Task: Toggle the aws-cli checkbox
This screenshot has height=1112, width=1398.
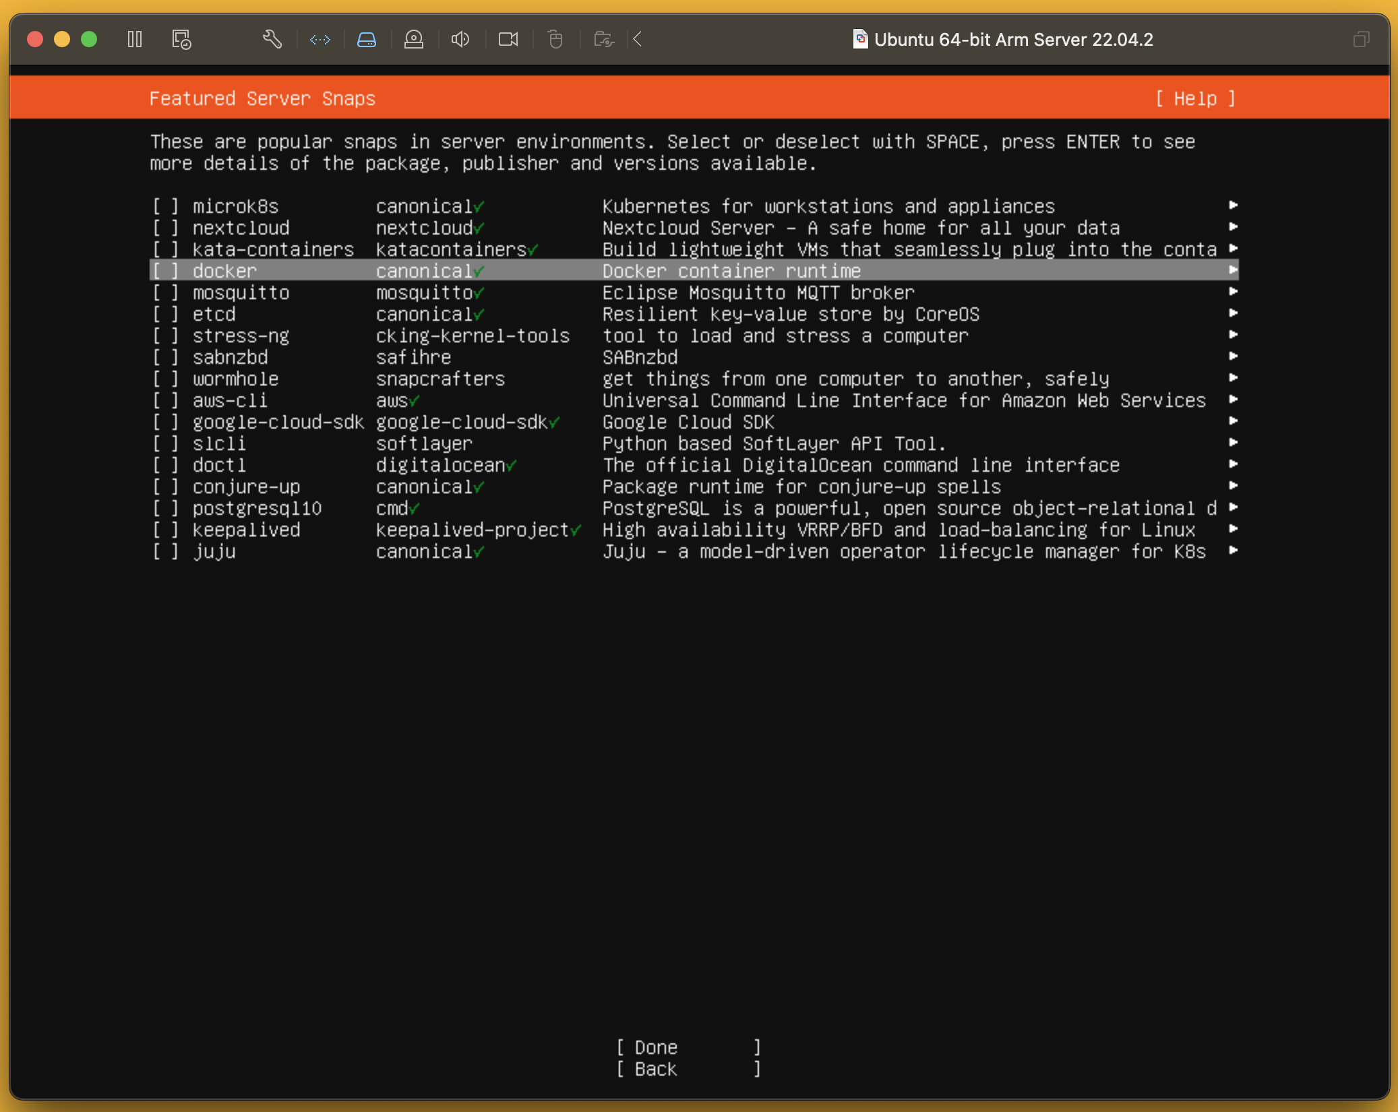Action: click(x=165, y=400)
